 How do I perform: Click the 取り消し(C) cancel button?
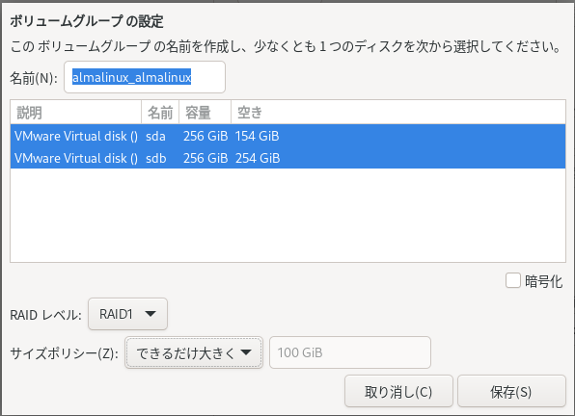coord(398,391)
